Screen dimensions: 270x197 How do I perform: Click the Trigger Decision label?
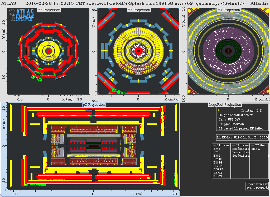tap(232, 124)
